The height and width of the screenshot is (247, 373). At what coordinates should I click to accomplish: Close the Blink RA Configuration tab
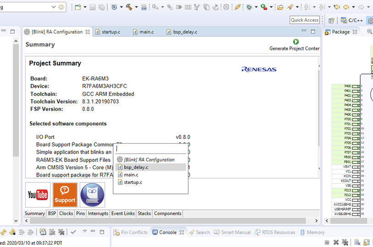(88, 32)
